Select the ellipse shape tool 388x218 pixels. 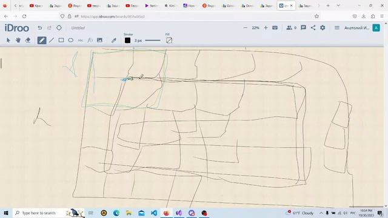71,40
